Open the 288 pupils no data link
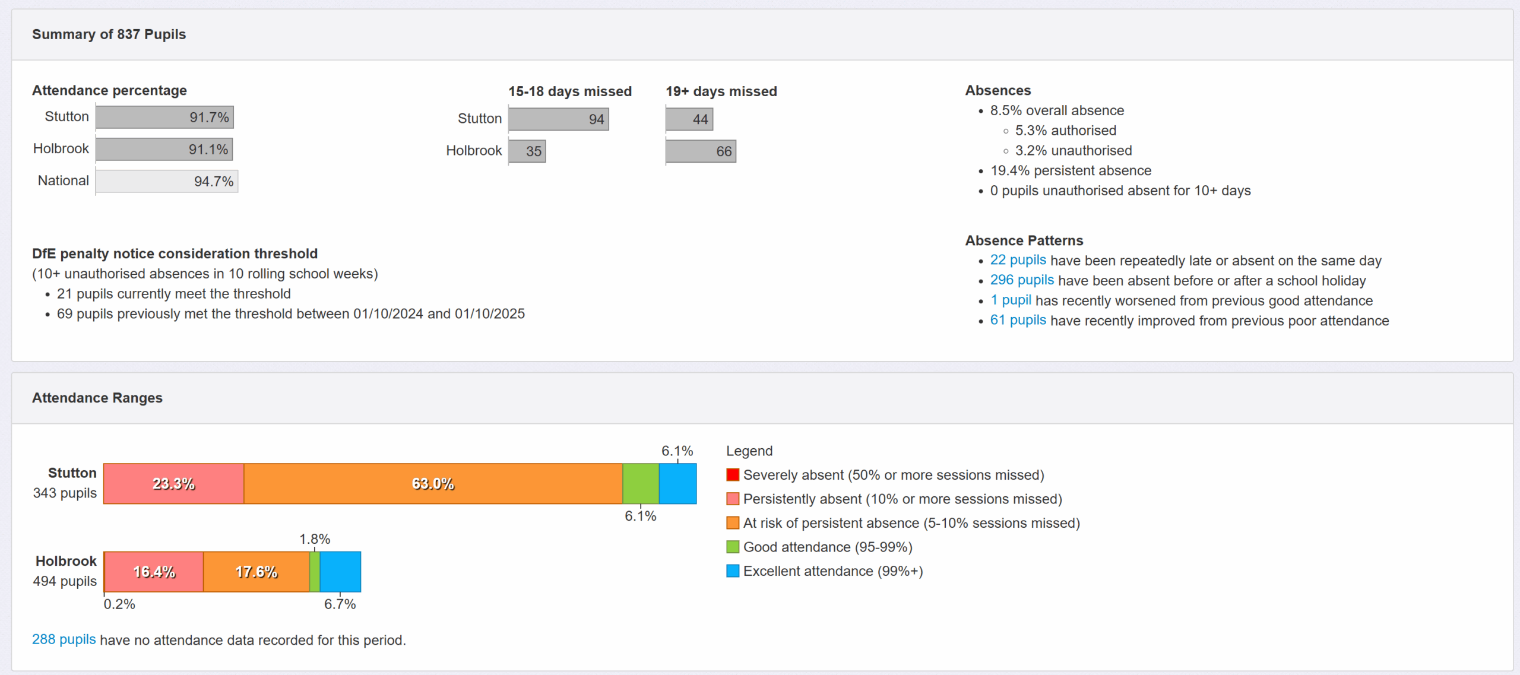 pos(64,639)
